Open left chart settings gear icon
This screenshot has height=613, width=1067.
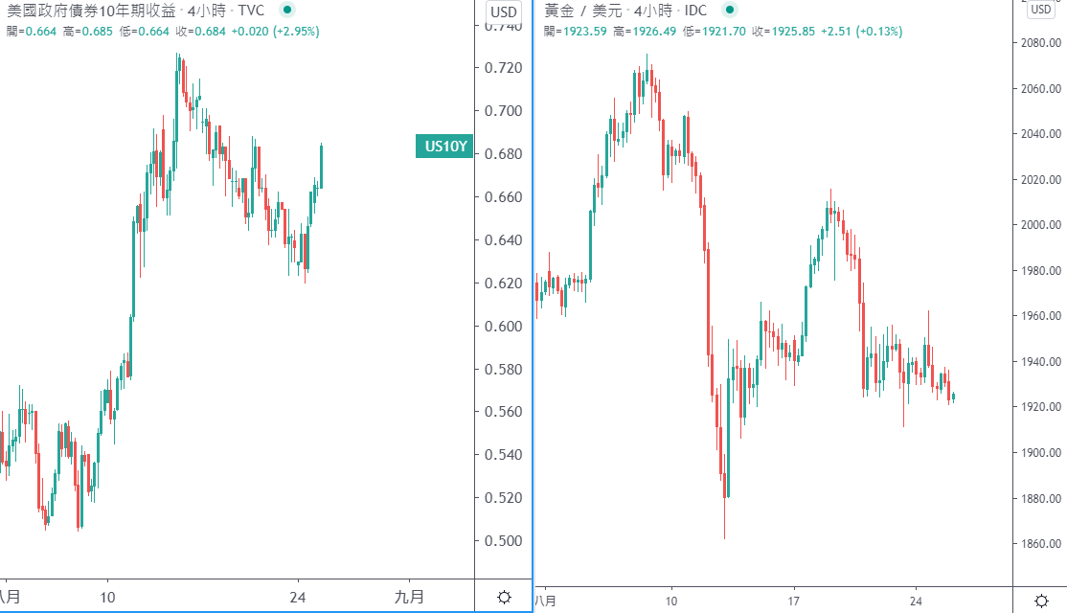click(504, 598)
